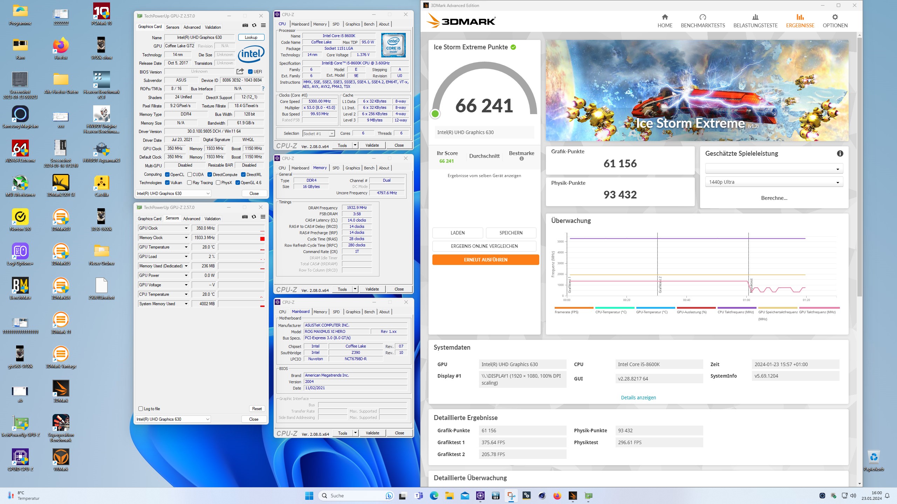Screen dimensions: 897x504
Task: Switch to Advanced tab in top GPU-Z window
Action: pos(192,27)
